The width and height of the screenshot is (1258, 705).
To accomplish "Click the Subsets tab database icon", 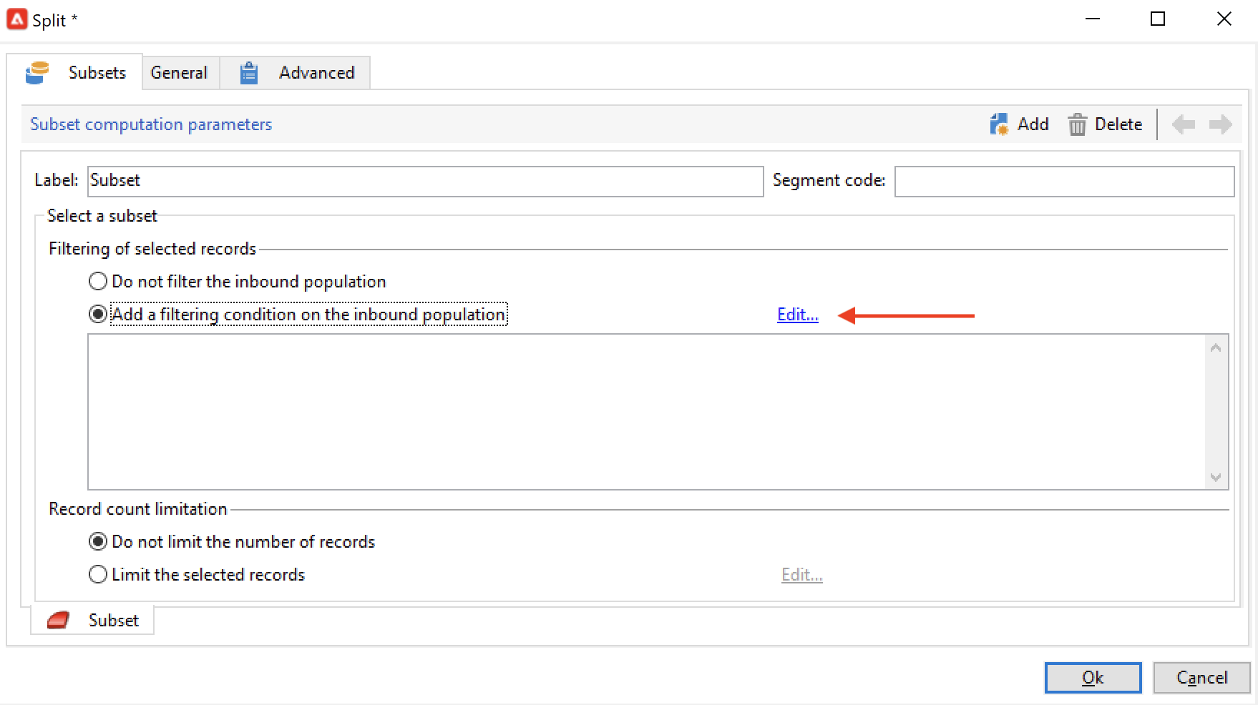I will 37,73.
